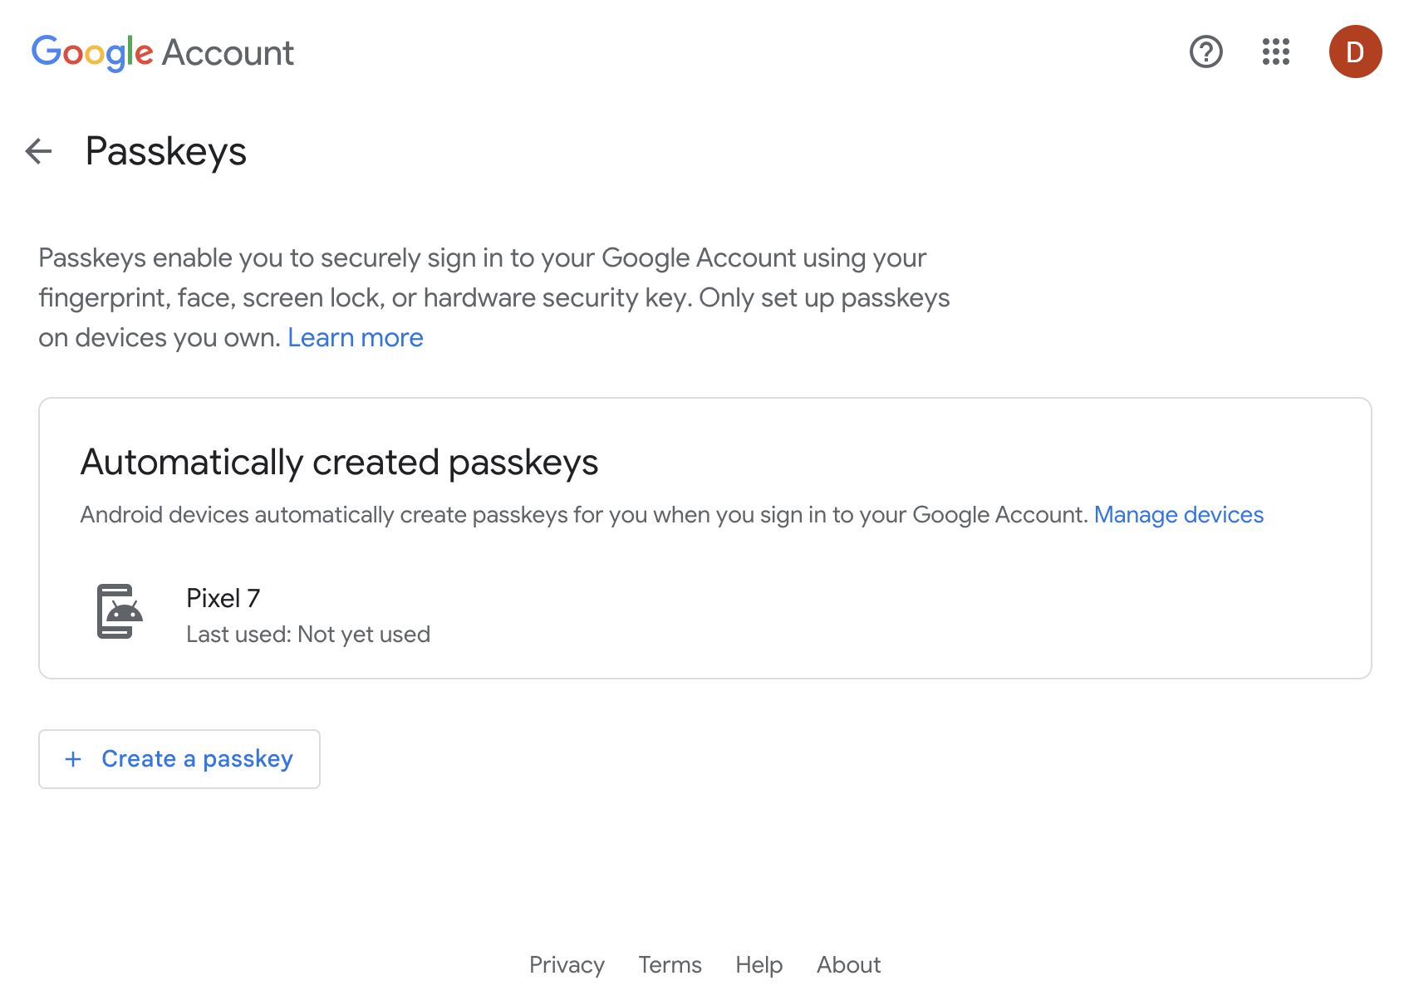This screenshot has height=1005, width=1409.
Task: Click the passkeys description paragraph
Action: 494,297
